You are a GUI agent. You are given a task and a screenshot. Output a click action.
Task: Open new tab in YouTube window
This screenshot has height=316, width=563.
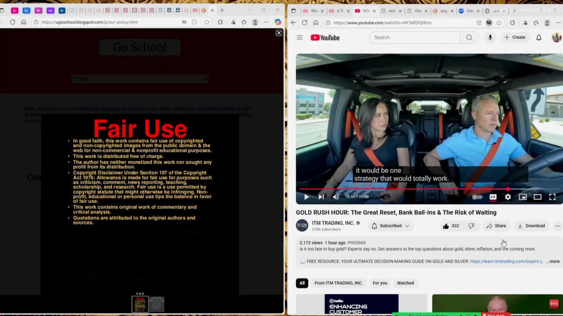tap(514, 11)
